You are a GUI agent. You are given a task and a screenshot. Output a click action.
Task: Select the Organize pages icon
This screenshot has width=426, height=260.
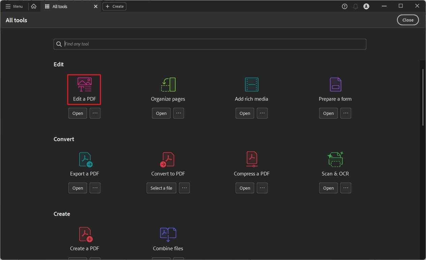pyautogui.click(x=168, y=85)
